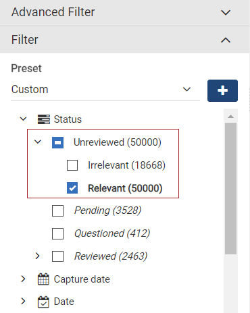Expand the Date tree node
The width and height of the screenshot is (250, 313).
[x=23, y=301]
